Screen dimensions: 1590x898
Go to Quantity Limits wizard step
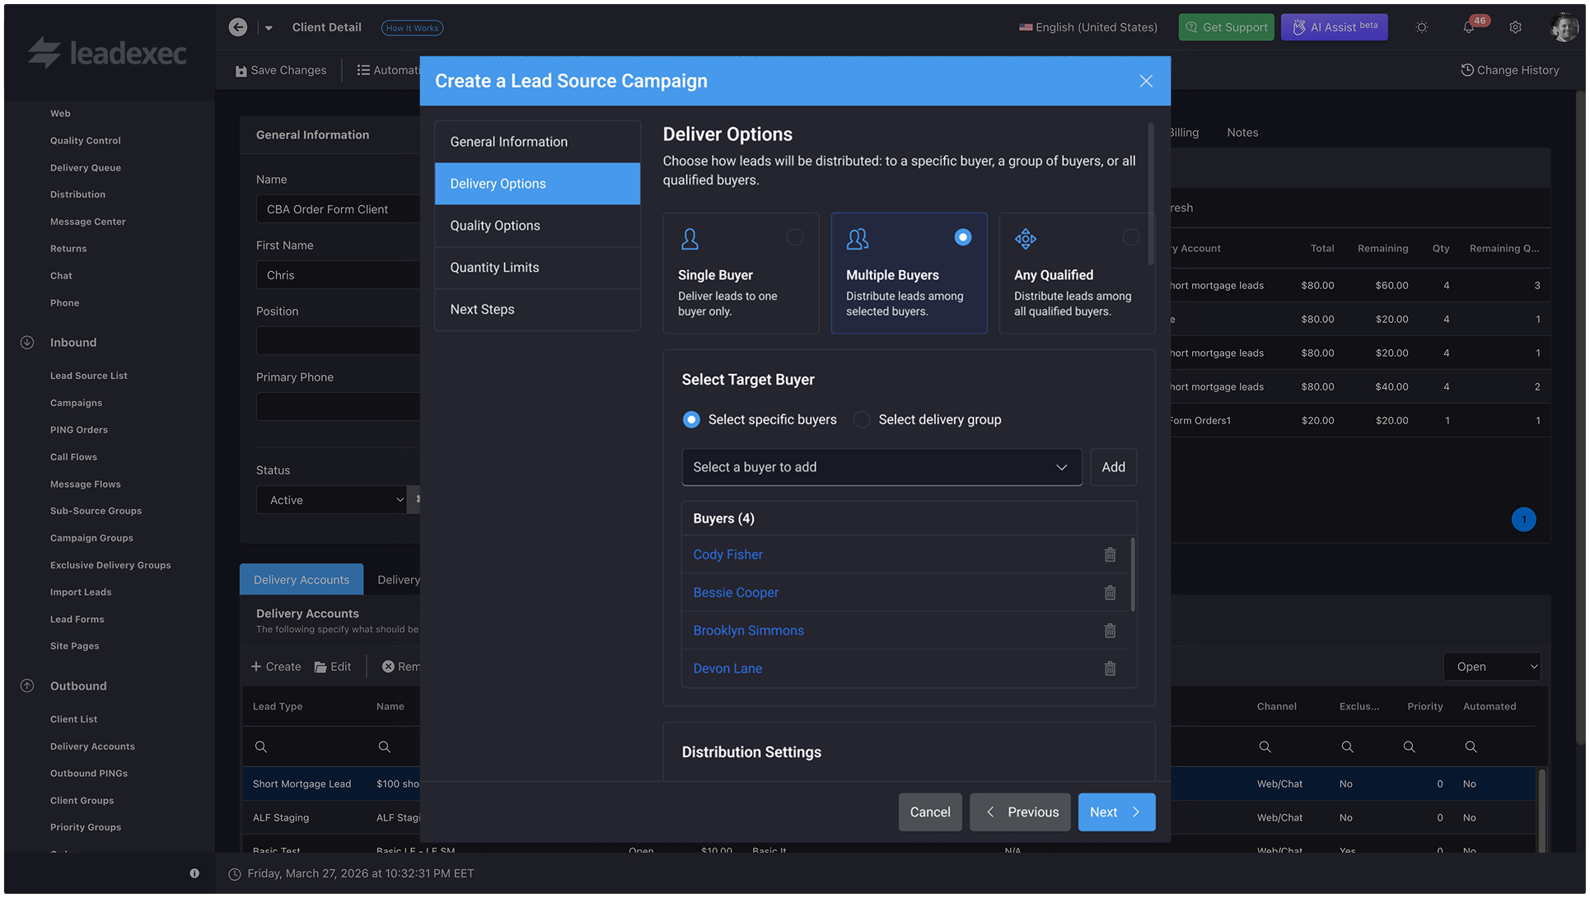point(537,268)
